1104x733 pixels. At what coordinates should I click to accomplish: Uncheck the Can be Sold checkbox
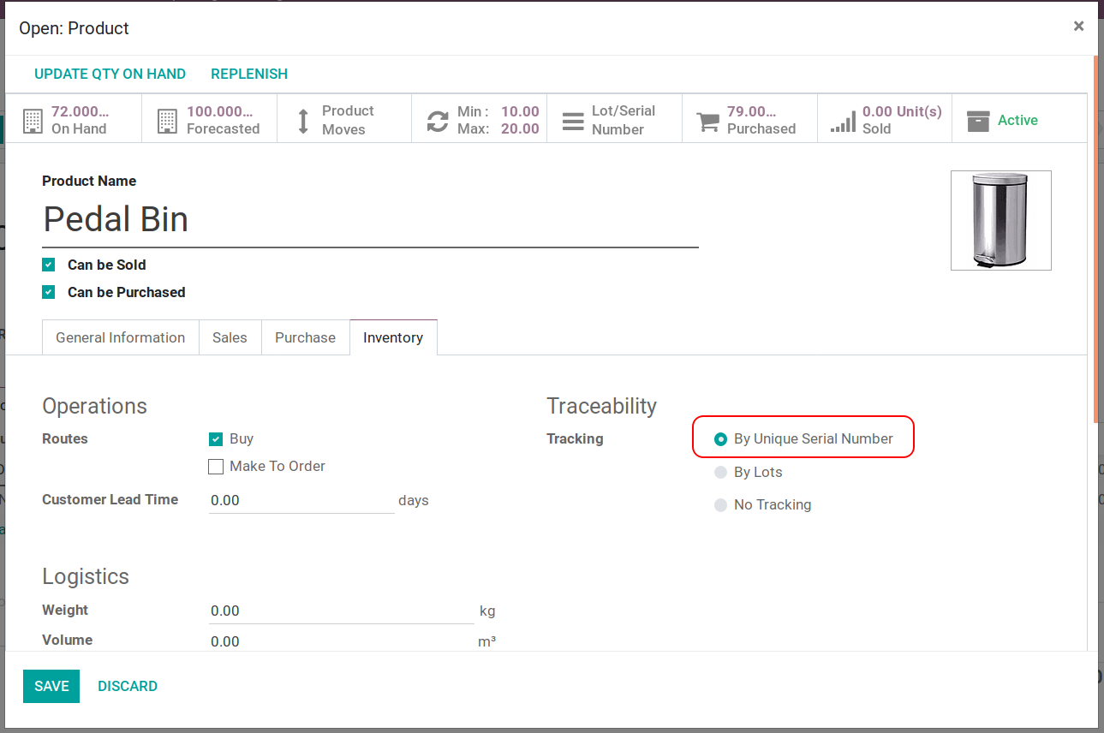(49, 265)
